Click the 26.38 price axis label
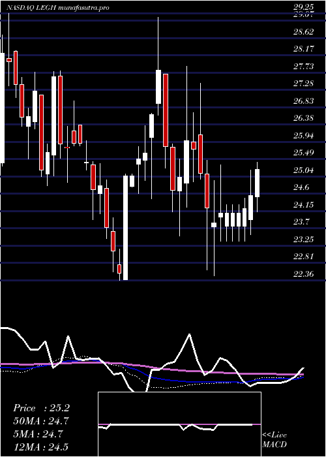This screenshot has width=326, height=457. point(303,118)
